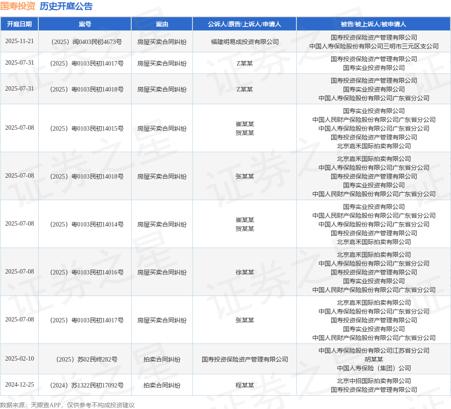Click defendant 中国人寿保险股份有限公司三明市三元区支公司
The image size is (451, 409).
coord(373,46)
